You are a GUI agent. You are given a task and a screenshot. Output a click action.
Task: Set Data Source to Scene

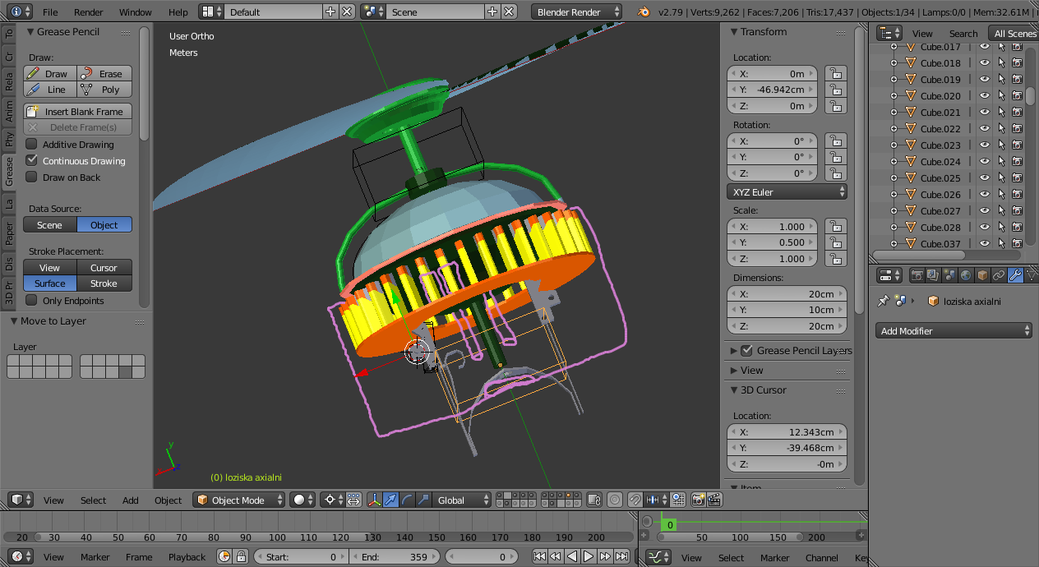[50, 225]
